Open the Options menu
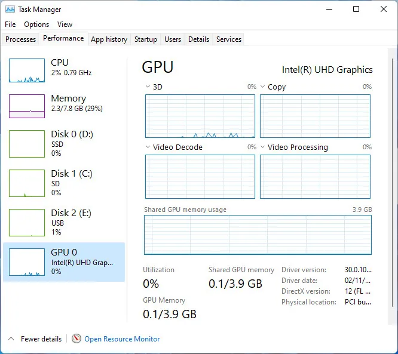The width and height of the screenshot is (398, 354). tap(36, 24)
